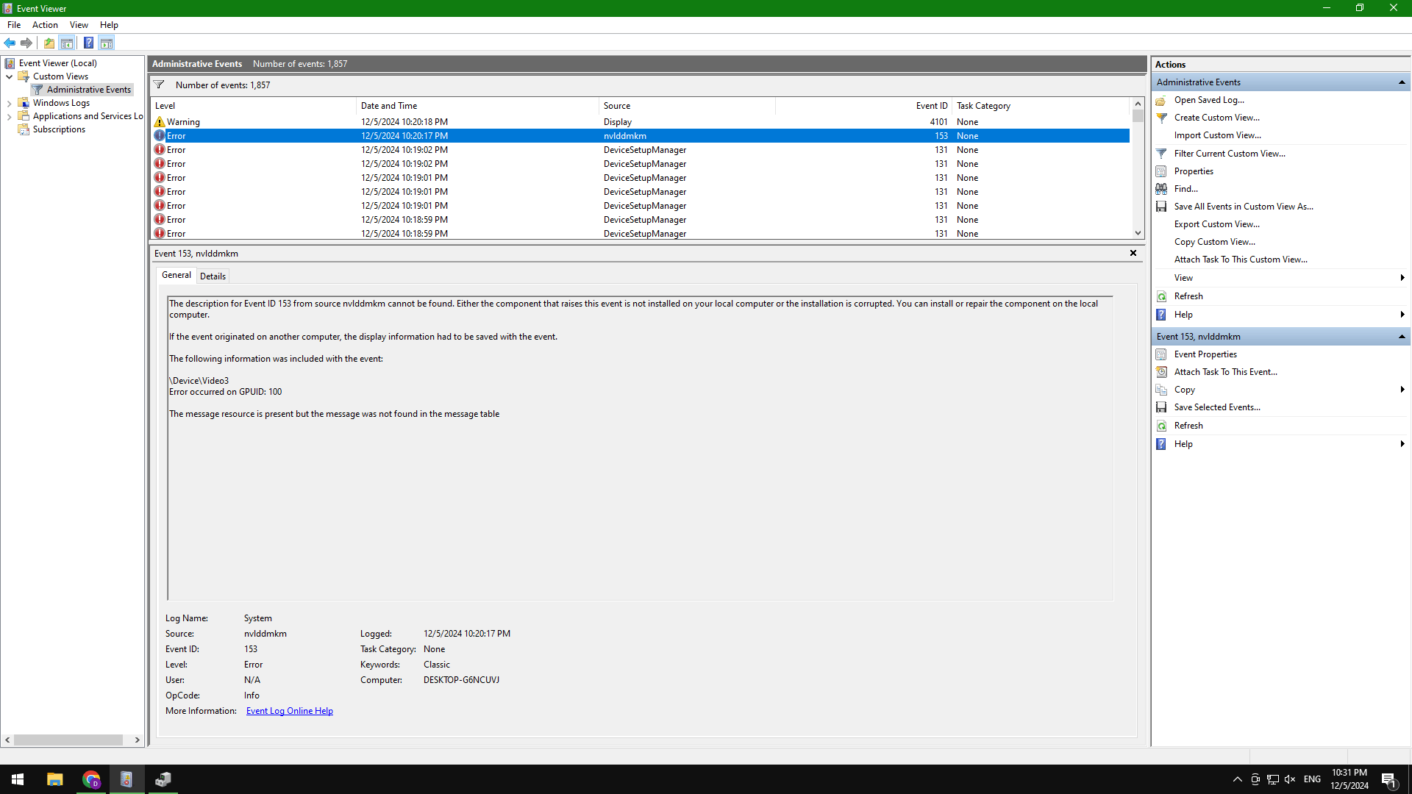
Task: Click the Back arrow toolbar icon
Action: click(x=10, y=43)
